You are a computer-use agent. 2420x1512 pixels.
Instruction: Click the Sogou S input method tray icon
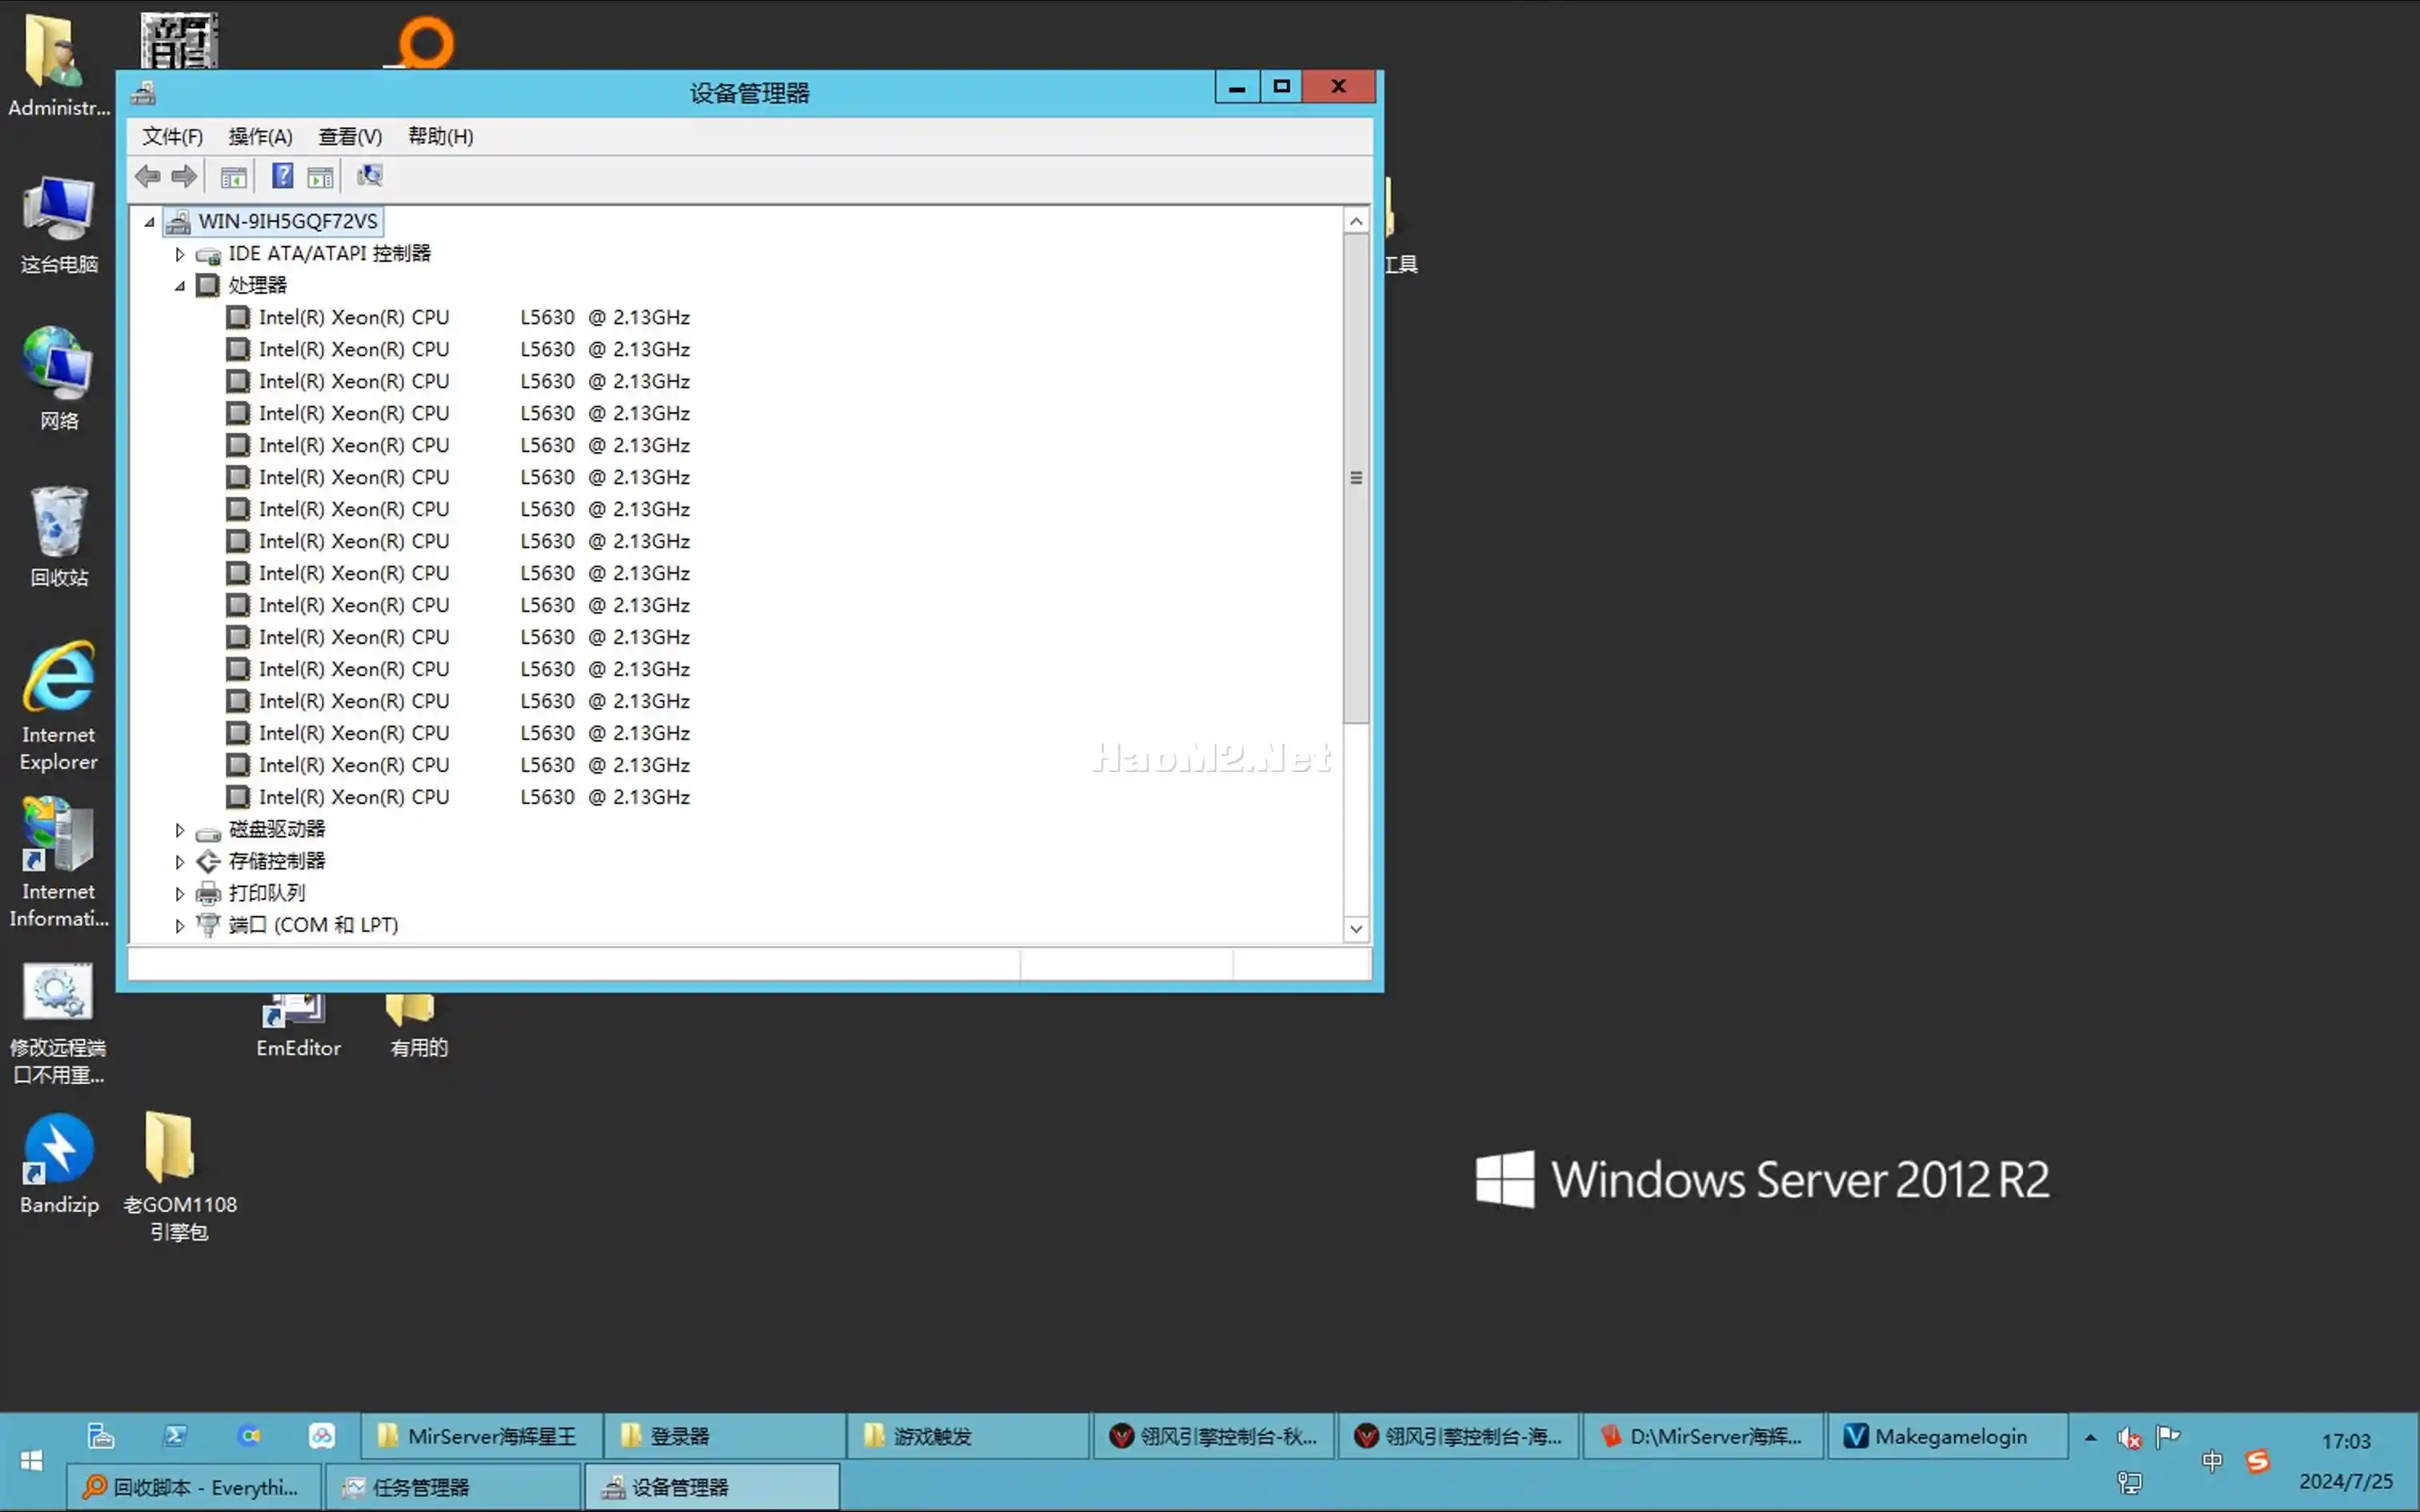(x=2258, y=1461)
